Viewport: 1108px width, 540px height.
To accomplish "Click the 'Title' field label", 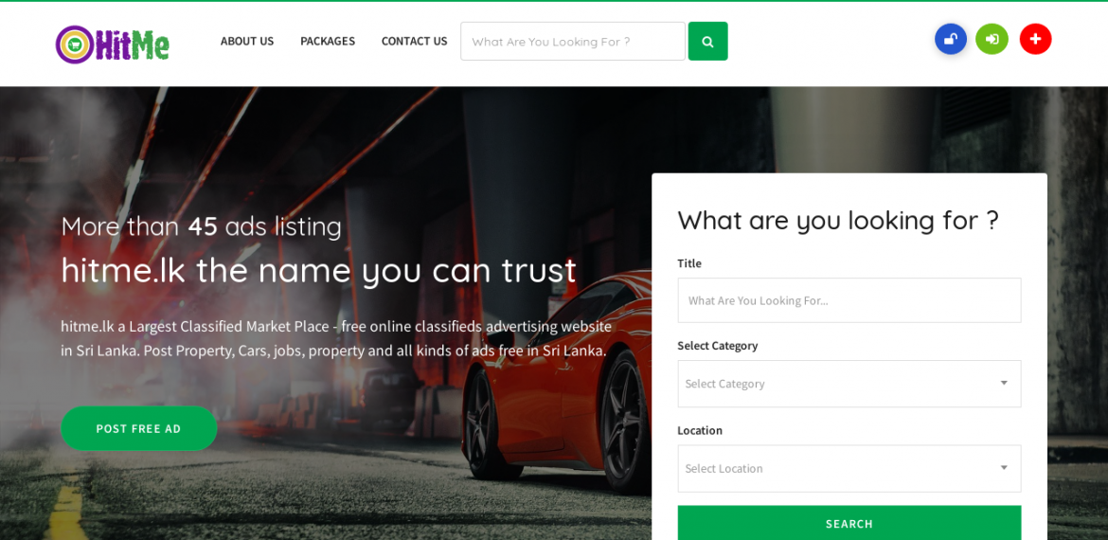I will coord(689,263).
